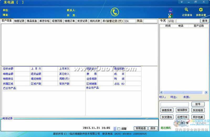Open 经理日报 button

point(182,117)
